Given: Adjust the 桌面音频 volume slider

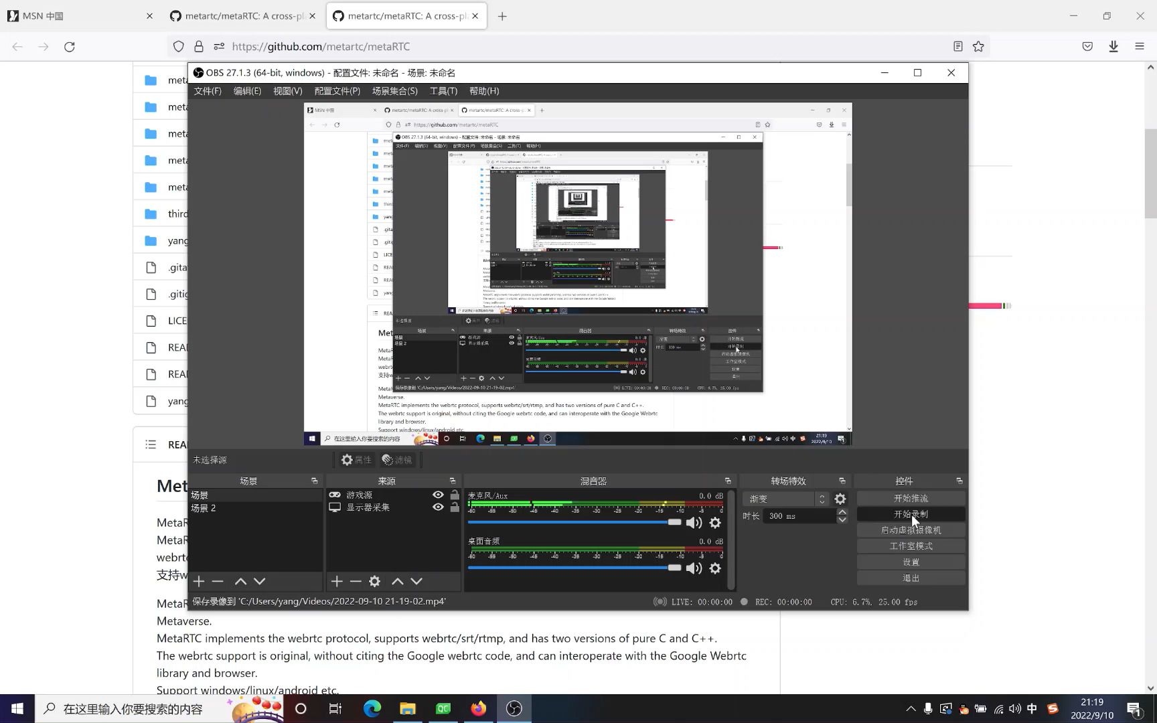Looking at the screenshot, I should (x=574, y=568).
